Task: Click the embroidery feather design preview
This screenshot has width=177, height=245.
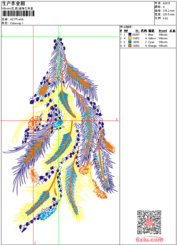Action: coord(60,134)
